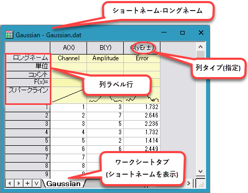Screen dimensions: 248x193
Task: Click the horizontal scrollbar right arrow
Action: click(x=189, y=184)
